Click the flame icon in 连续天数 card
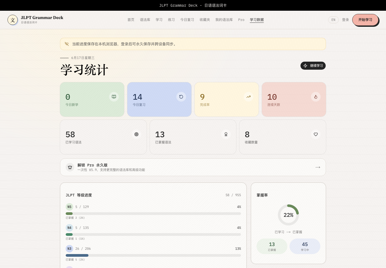 coord(316,97)
